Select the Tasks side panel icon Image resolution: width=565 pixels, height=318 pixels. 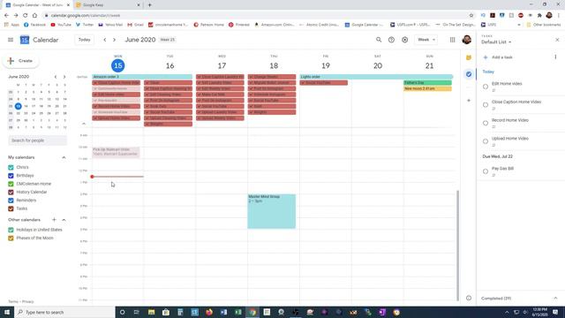pyautogui.click(x=469, y=74)
